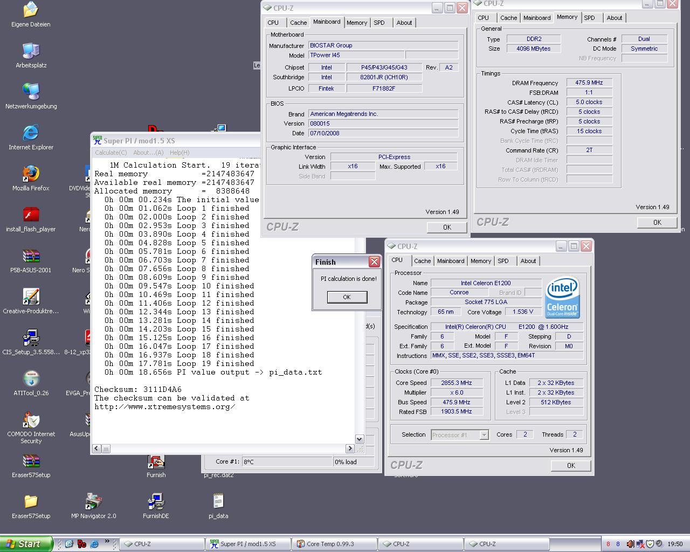Switch to SPD tab in Mainboard CPU-Z window
690x552 pixels.
click(379, 23)
